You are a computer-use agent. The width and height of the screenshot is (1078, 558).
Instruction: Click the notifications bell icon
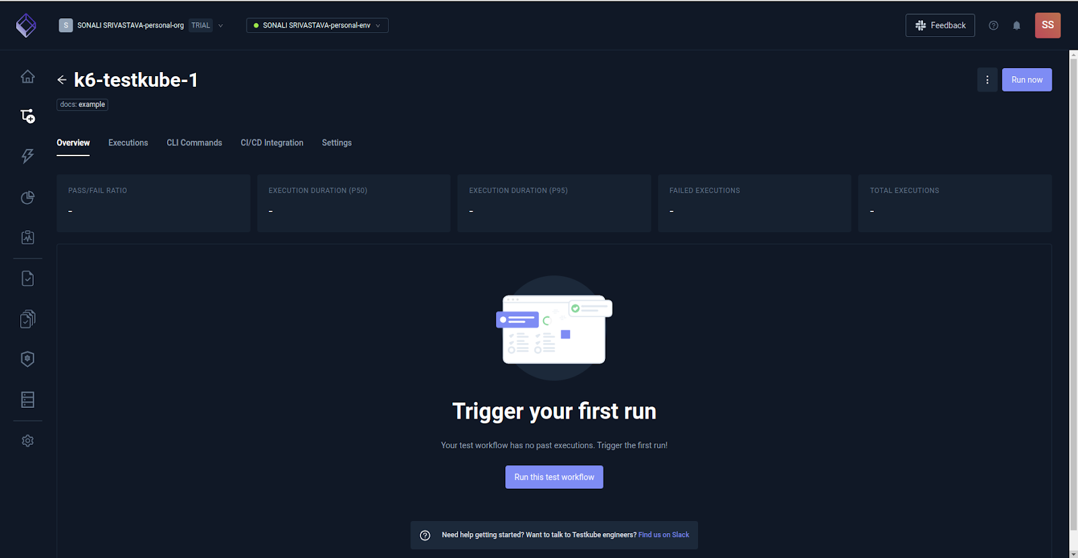1017,26
